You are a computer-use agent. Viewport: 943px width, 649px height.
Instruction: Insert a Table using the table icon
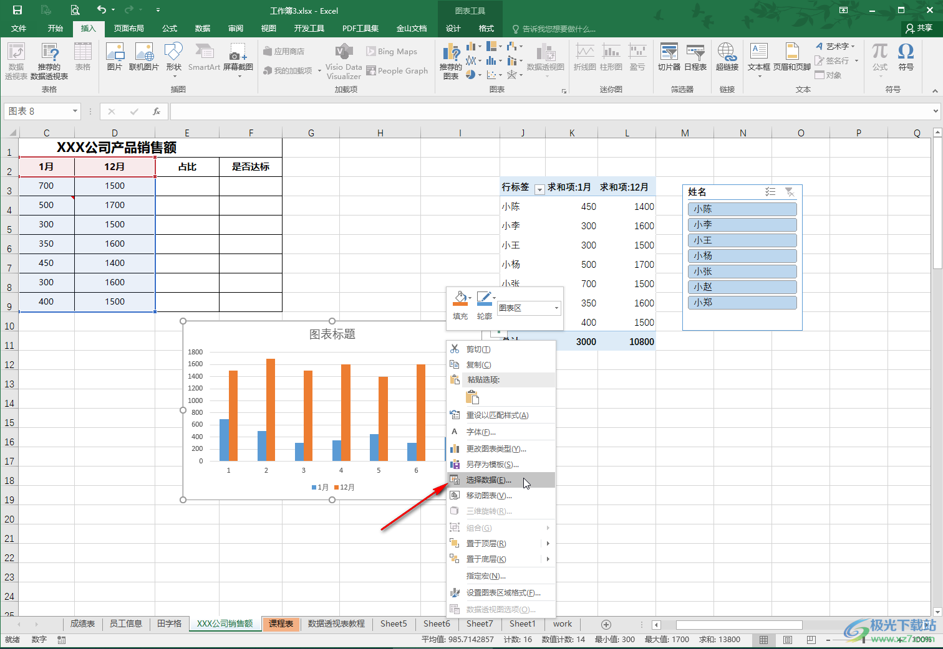pyautogui.click(x=83, y=57)
